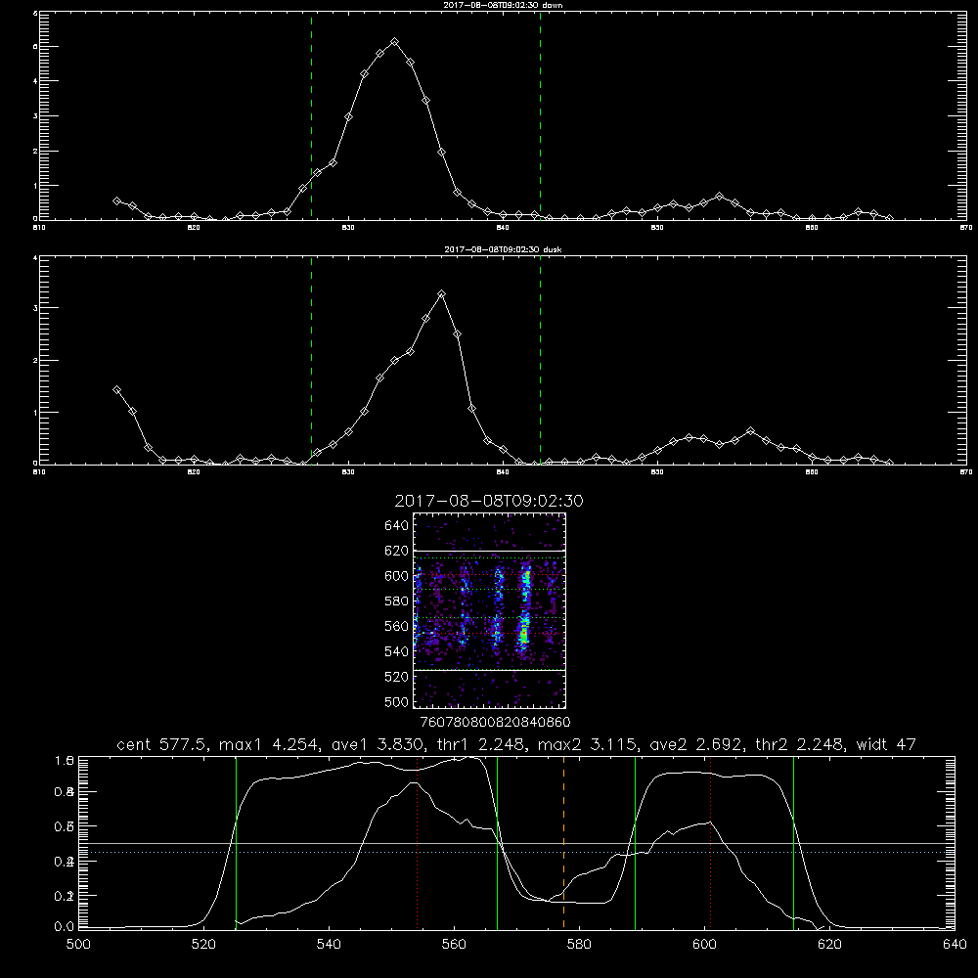978x978 pixels.
Task: Select 'thr2 2.248' value text
Action: [x=800, y=744]
